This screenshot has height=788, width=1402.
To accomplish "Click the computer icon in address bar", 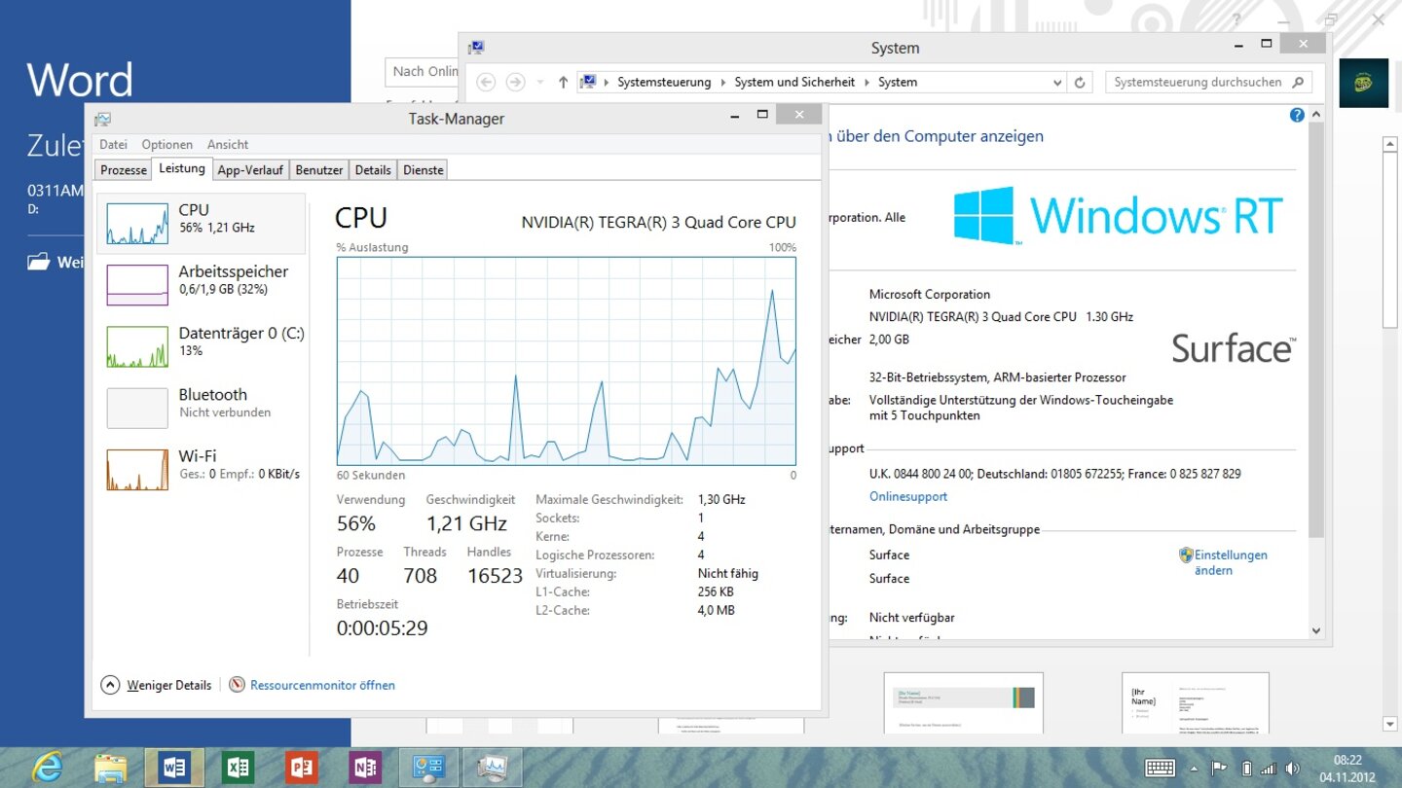I will point(587,83).
